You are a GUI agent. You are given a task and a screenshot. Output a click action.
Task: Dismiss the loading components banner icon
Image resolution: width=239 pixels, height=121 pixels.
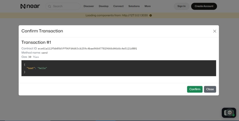coord(151,15)
